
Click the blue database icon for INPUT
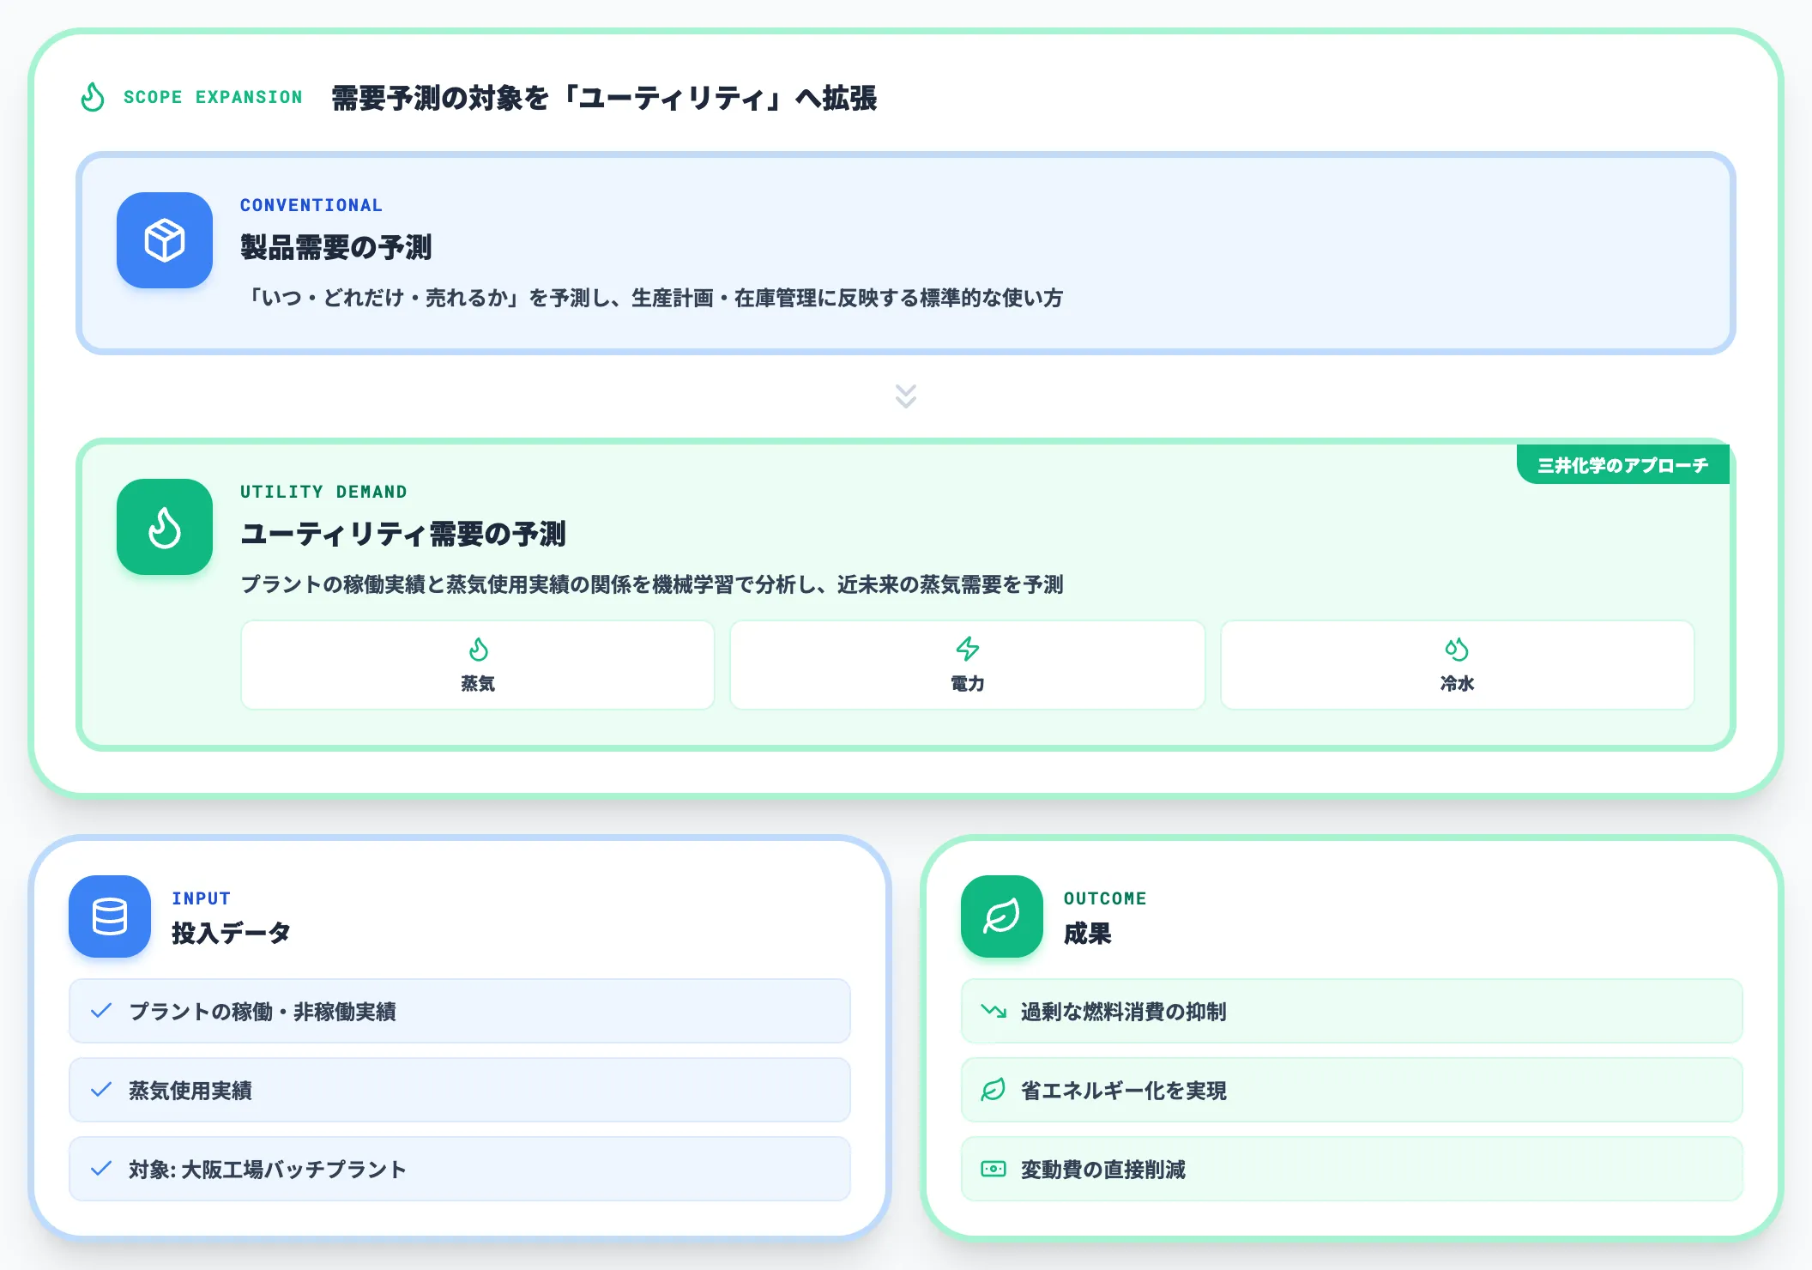point(110,916)
